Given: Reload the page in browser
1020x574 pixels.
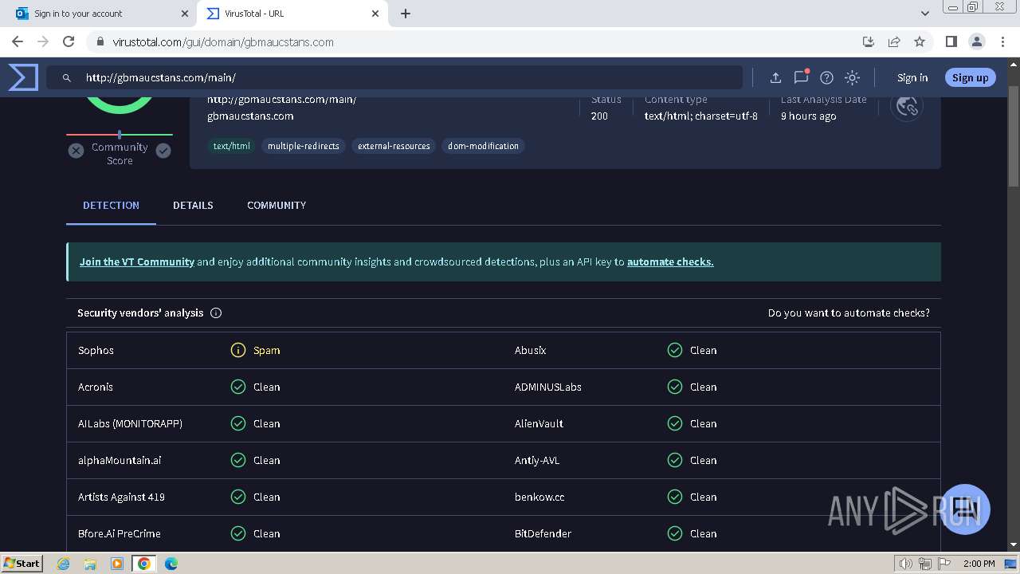Looking at the screenshot, I should pyautogui.click(x=69, y=41).
